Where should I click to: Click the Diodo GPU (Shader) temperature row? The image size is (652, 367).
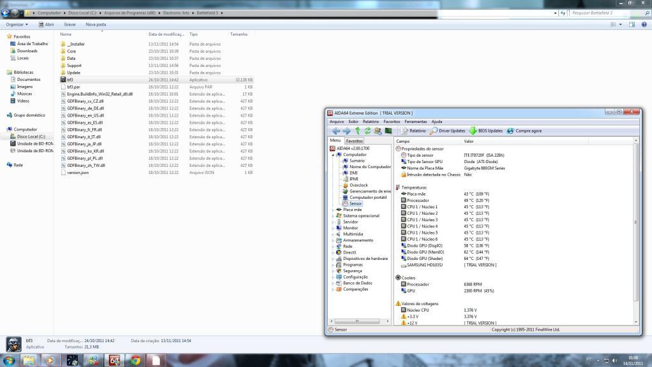[x=514, y=259]
